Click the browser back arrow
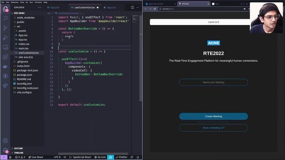Viewport: 285px width, 160px height. [x=146, y=9]
